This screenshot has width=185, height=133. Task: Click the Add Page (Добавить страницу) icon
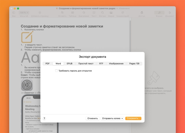point(40,13)
